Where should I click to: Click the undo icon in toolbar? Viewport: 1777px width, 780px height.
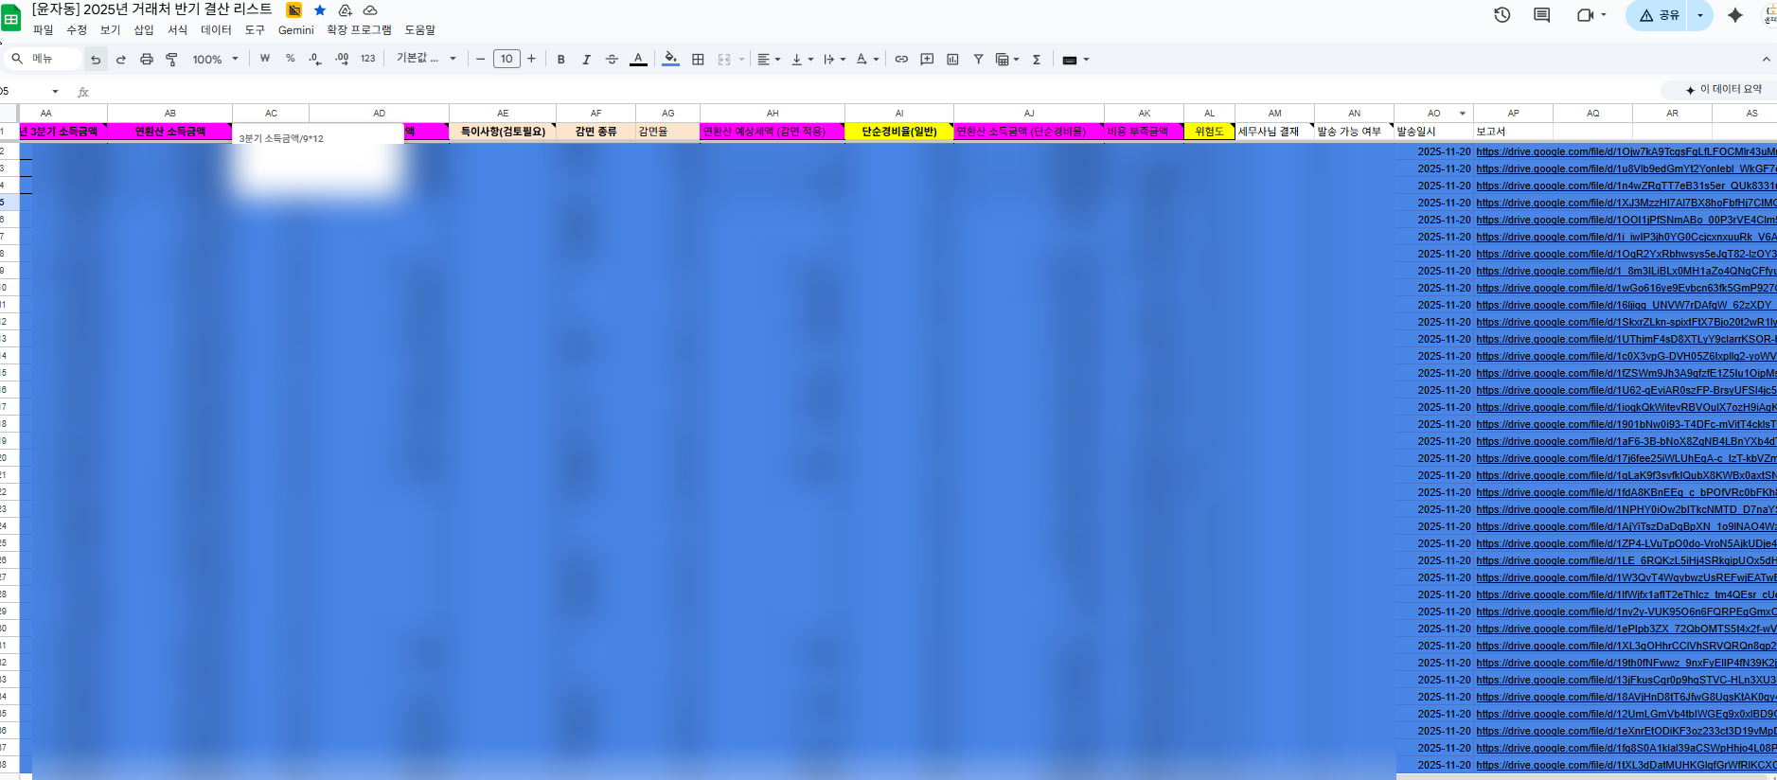click(96, 59)
